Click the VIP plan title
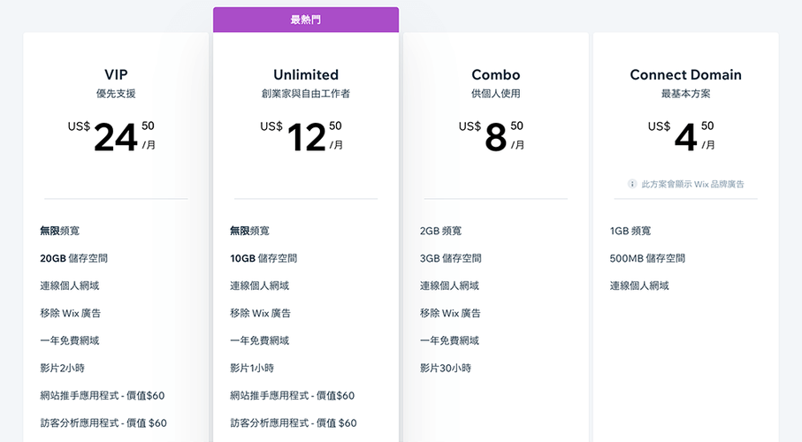Image resolution: width=802 pixels, height=442 pixels. tap(116, 74)
